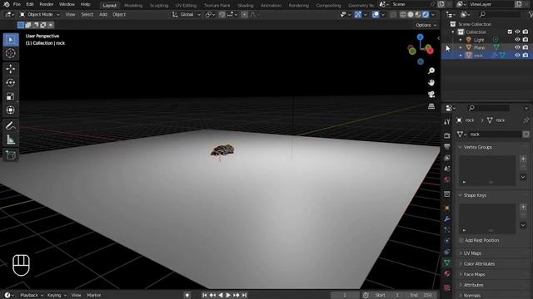
Task: Hide the rock object in outliner
Action: click(x=517, y=56)
